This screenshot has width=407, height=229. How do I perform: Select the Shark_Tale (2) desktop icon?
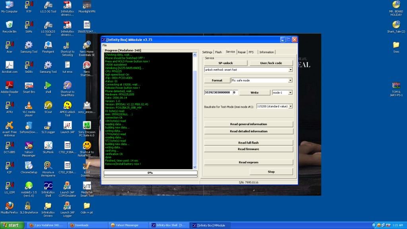[396, 27]
